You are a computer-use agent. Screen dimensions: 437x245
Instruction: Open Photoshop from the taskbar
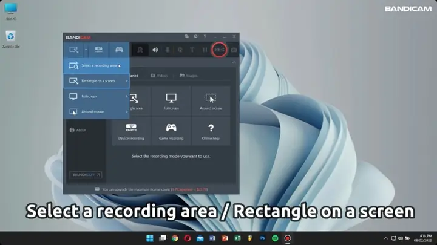(263, 238)
